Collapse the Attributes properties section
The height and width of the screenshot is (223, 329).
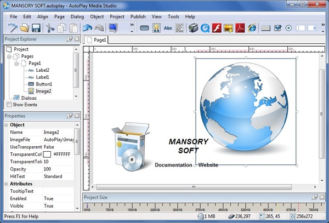(6, 184)
